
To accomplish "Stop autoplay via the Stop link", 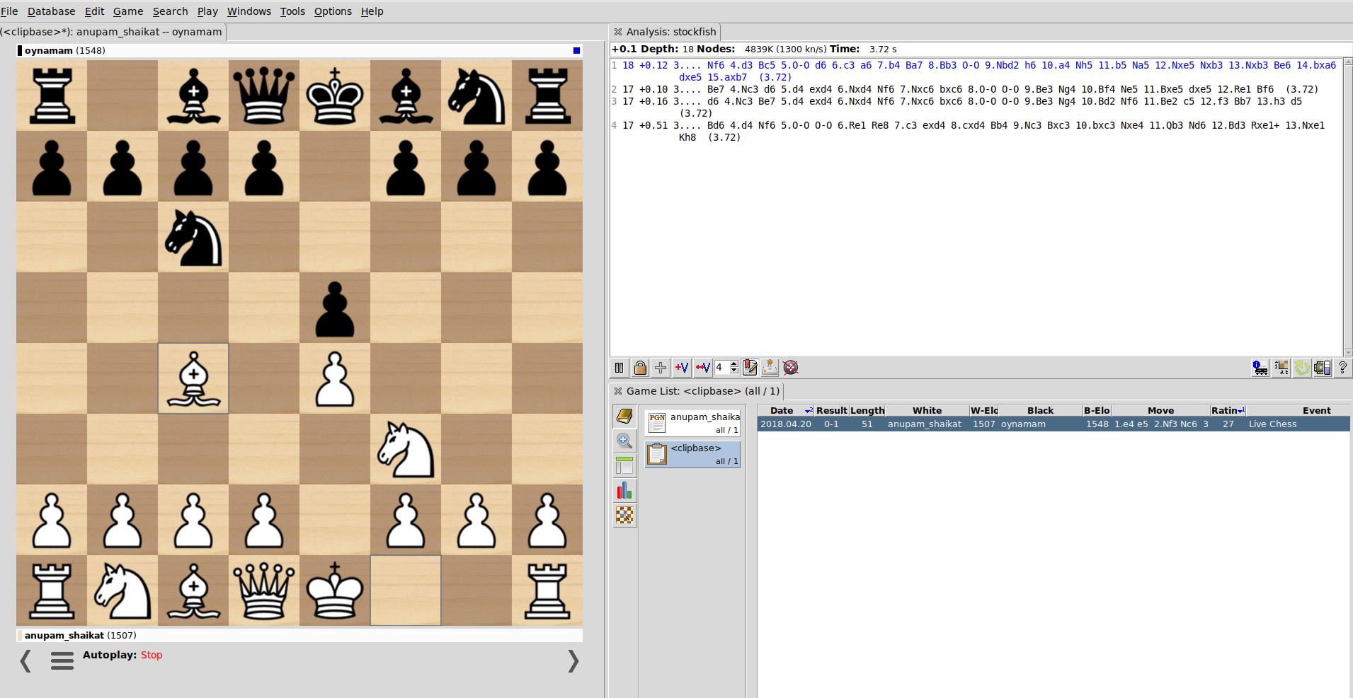I will point(152,655).
